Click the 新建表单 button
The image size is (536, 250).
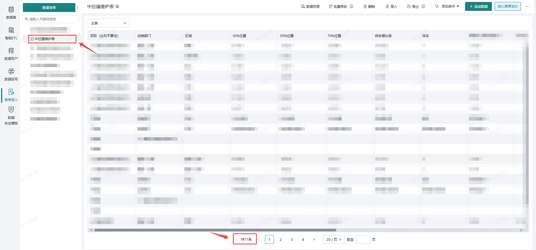tap(49, 8)
